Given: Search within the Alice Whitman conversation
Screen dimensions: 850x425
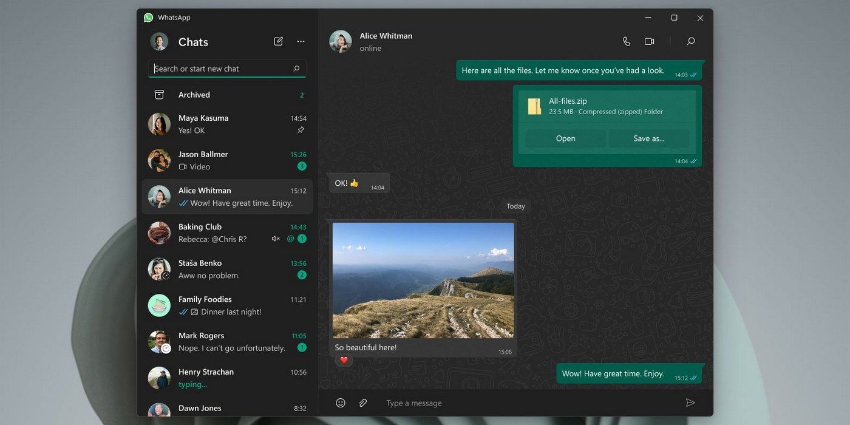Looking at the screenshot, I should (x=690, y=42).
